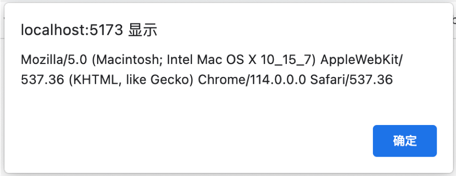This screenshot has width=456, height=176.
Task: Click the 'Safari/537.36' text
Action: [352, 79]
